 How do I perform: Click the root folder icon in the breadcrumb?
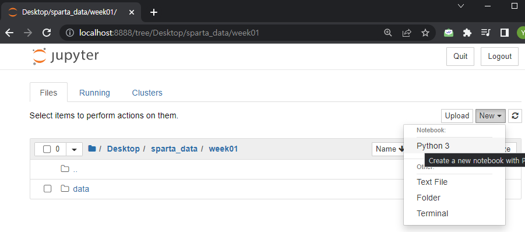[x=91, y=148]
